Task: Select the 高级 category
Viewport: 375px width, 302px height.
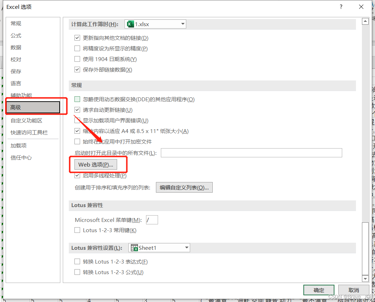Action: (33, 107)
